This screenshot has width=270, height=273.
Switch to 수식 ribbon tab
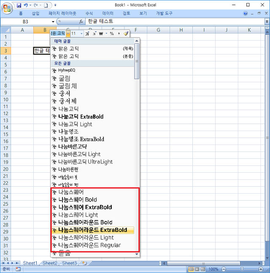89,13
